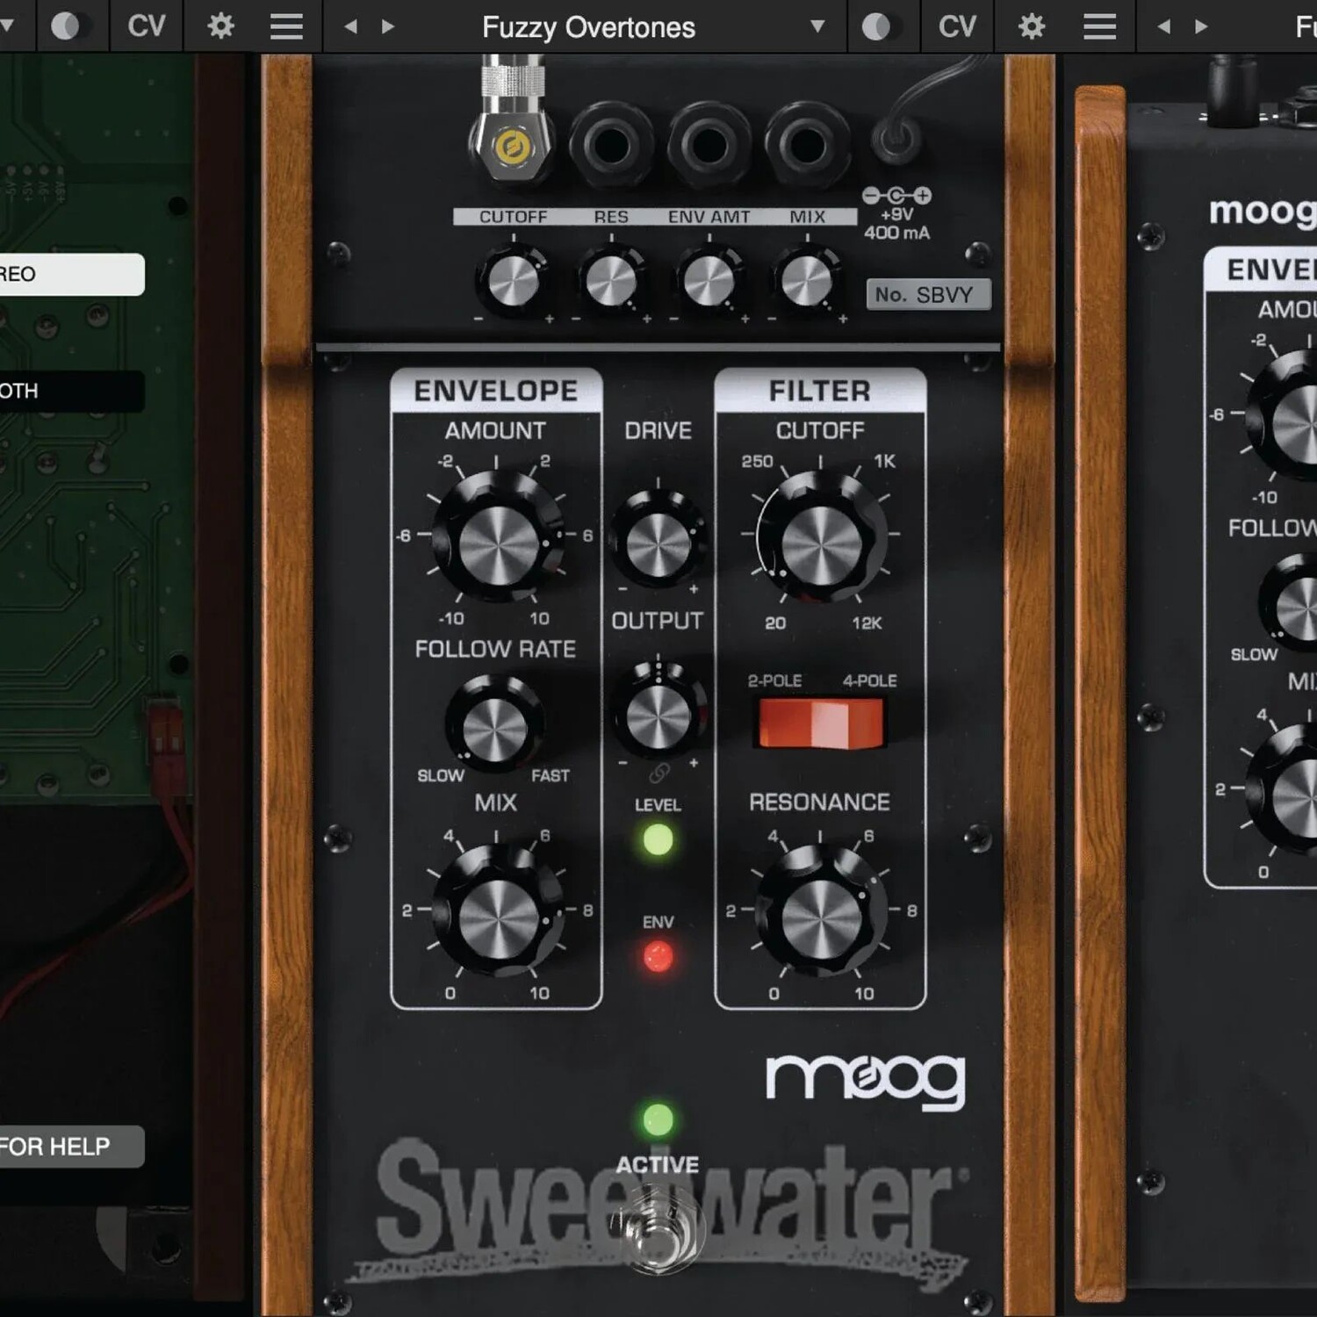The width and height of the screenshot is (1317, 1317).
Task: Click the settings gear in right plugin header
Action: pyautogui.click(x=1032, y=26)
